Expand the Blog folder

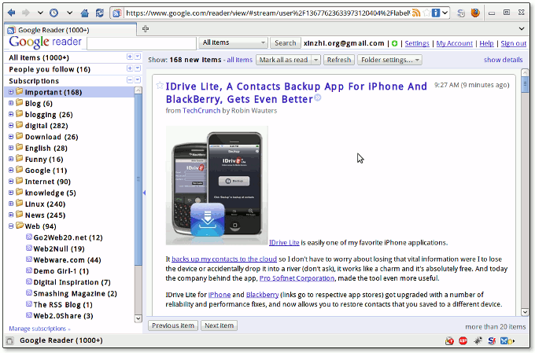(11, 103)
